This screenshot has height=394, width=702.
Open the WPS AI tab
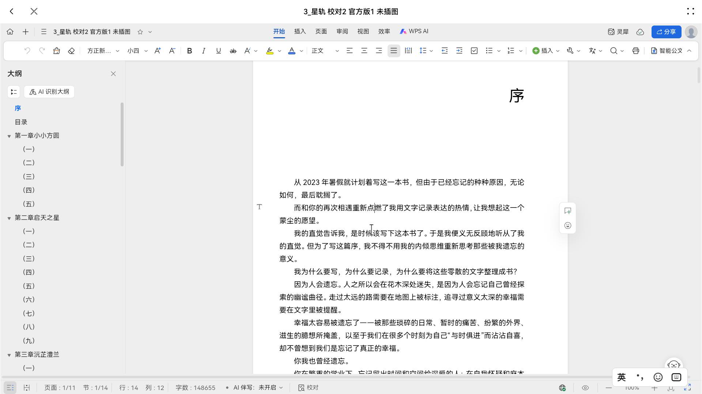coord(414,31)
